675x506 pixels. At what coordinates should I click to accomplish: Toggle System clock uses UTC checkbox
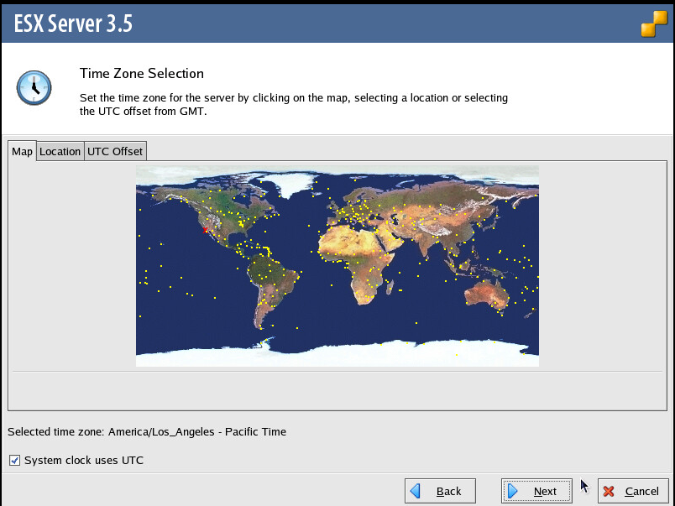pos(14,460)
